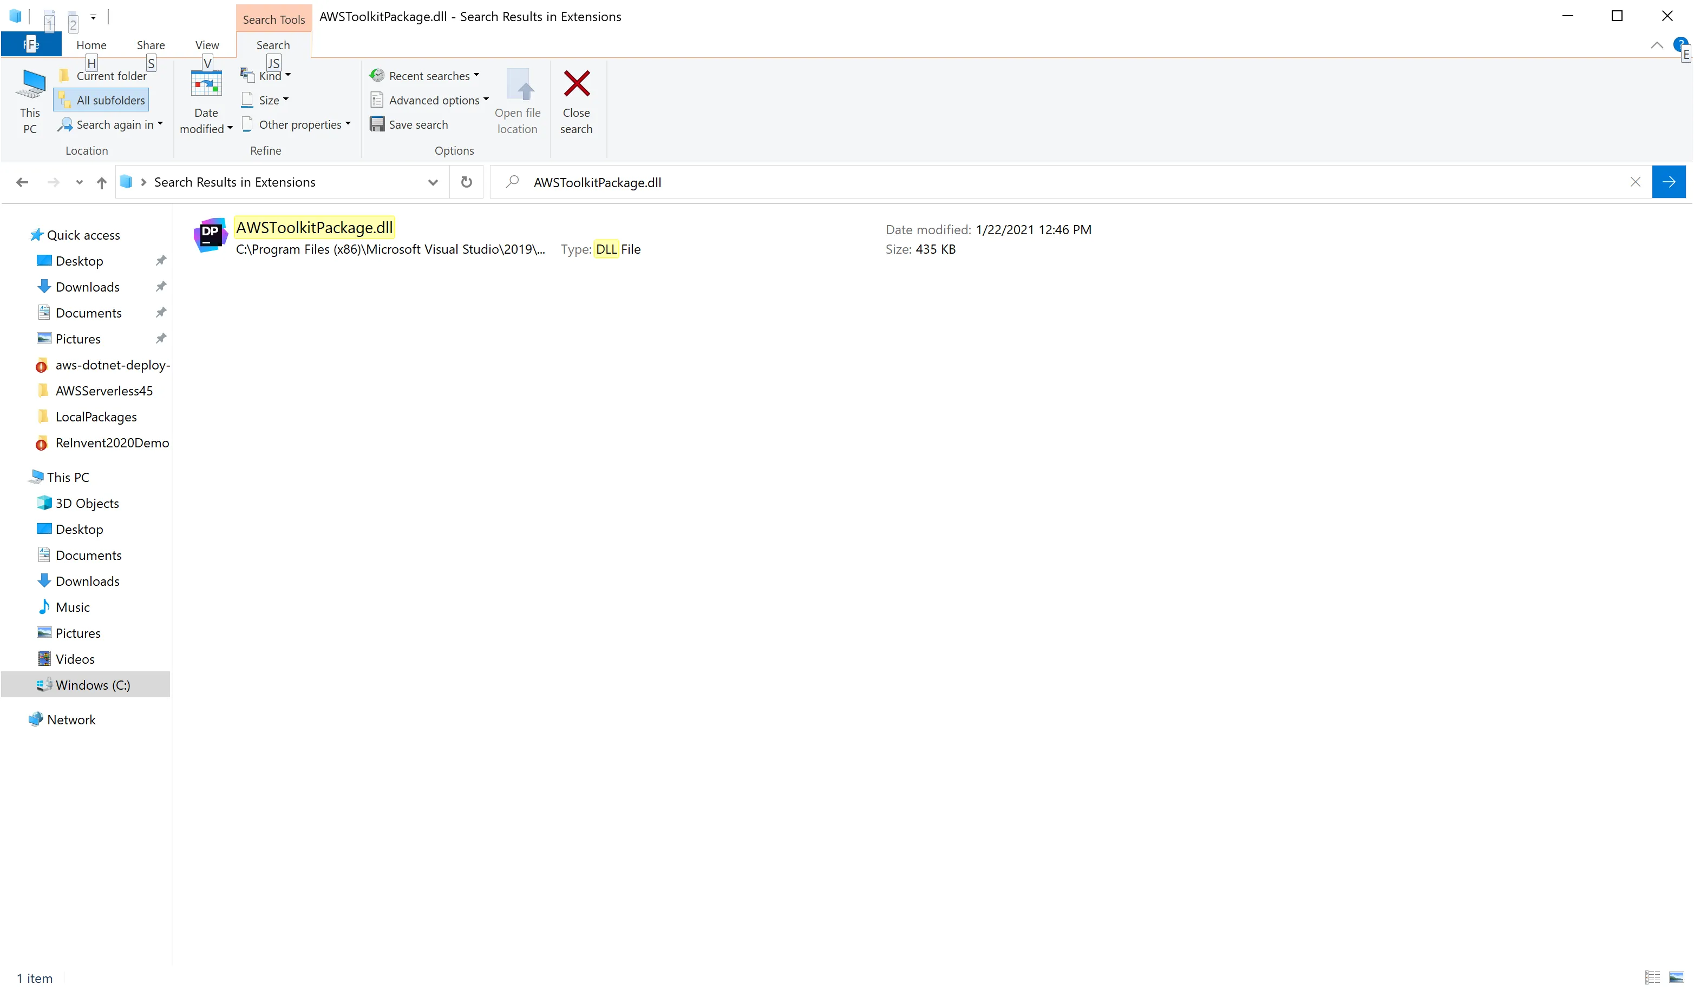Click the Close search red X icon

coord(576,84)
